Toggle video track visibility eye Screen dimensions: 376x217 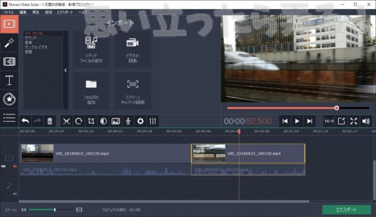(3, 166)
